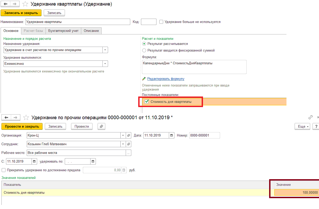Switch to Описание tab

[x=91, y=31]
